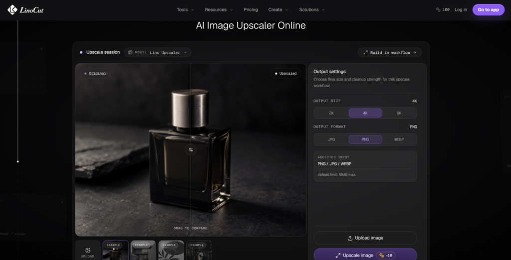Click the Log in link
The image size is (511, 260).
[x=461, y=10]
